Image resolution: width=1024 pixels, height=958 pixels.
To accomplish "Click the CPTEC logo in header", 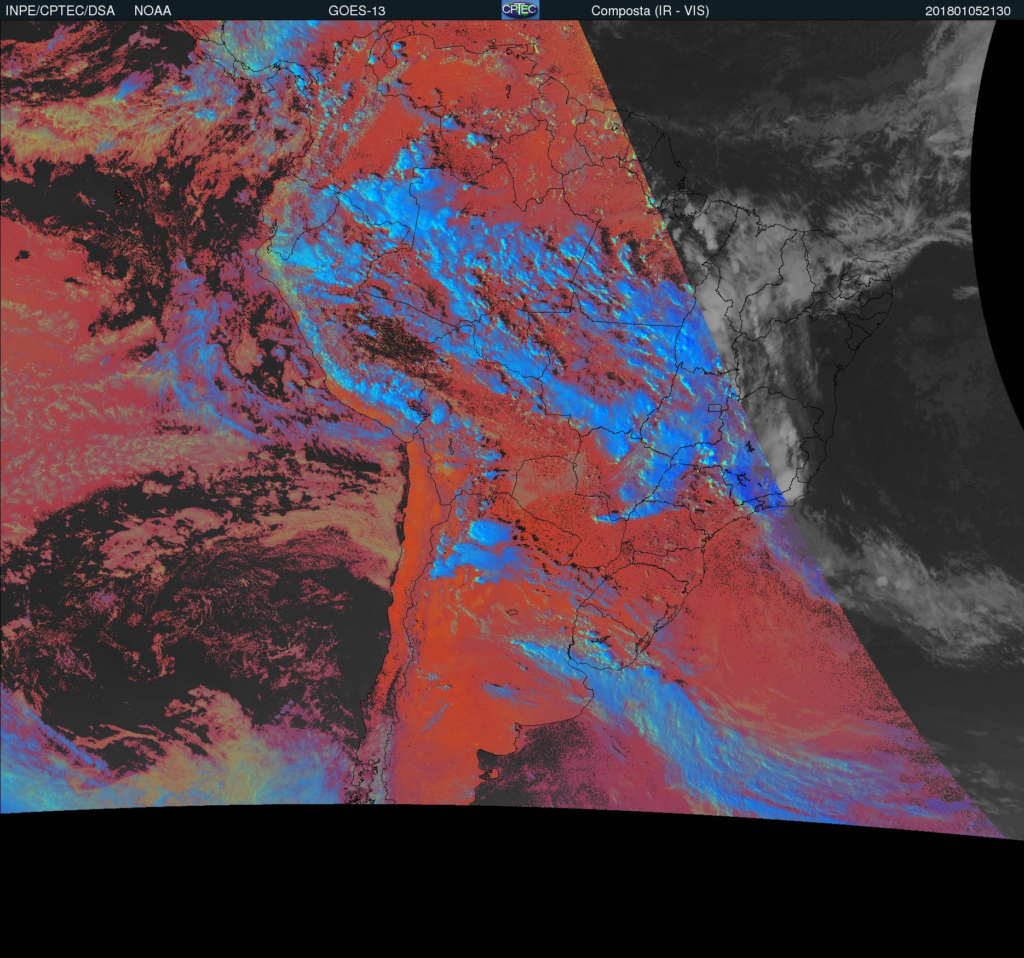I will [520, 10].
